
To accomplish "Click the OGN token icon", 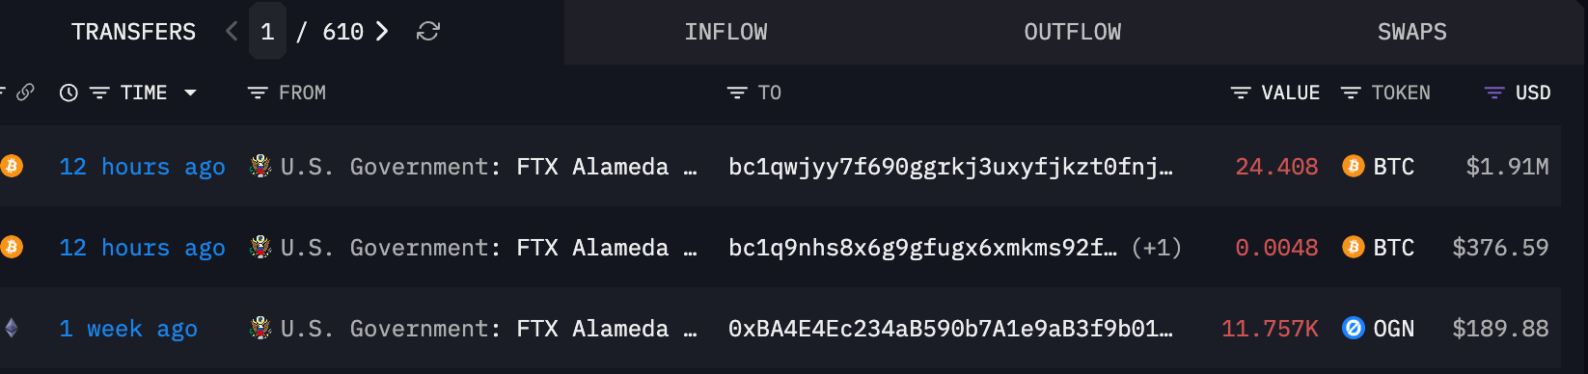I will 1354,329.
